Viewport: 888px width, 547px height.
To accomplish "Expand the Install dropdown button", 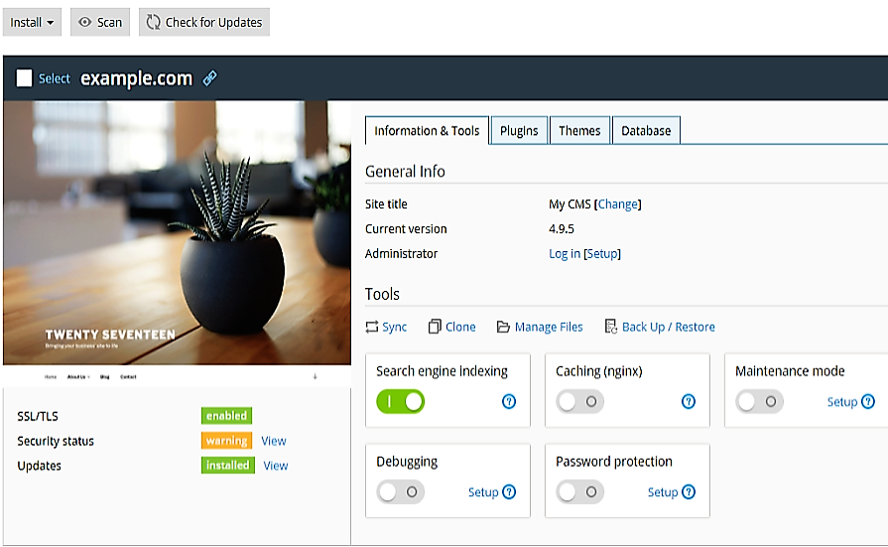I will pyautogui.click(x=33, y=22).
